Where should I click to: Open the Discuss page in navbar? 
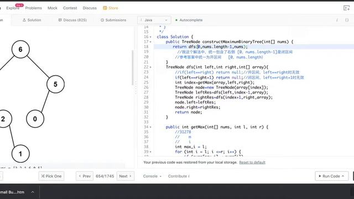(x=90, y=8)
